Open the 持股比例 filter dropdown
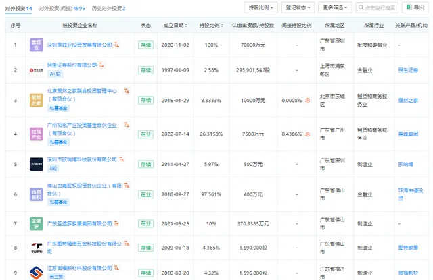Image resolution: width=433 pixels, height=280 pixels. point(260,7)
